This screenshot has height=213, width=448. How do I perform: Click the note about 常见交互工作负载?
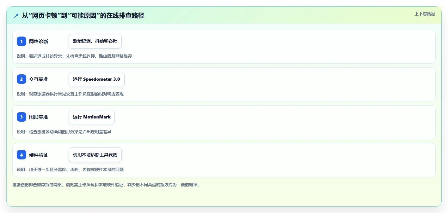pyautogui.click(x=70, y=94)
